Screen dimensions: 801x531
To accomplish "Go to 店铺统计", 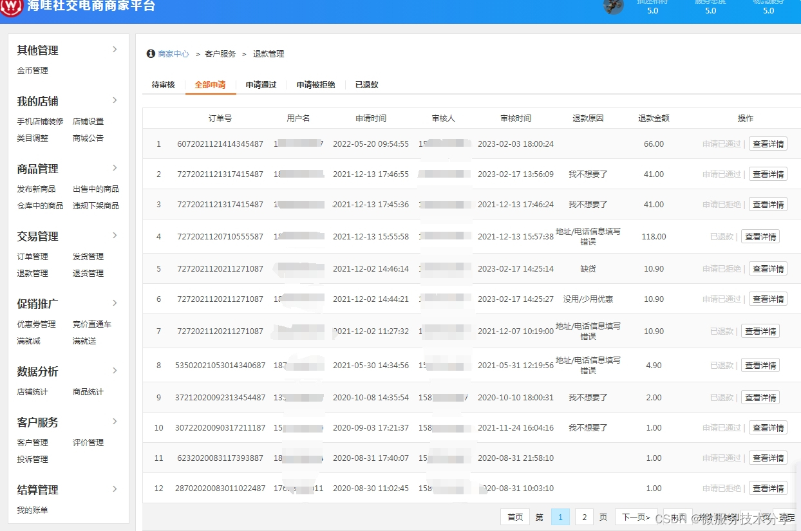I will click(x=33, y=392).
